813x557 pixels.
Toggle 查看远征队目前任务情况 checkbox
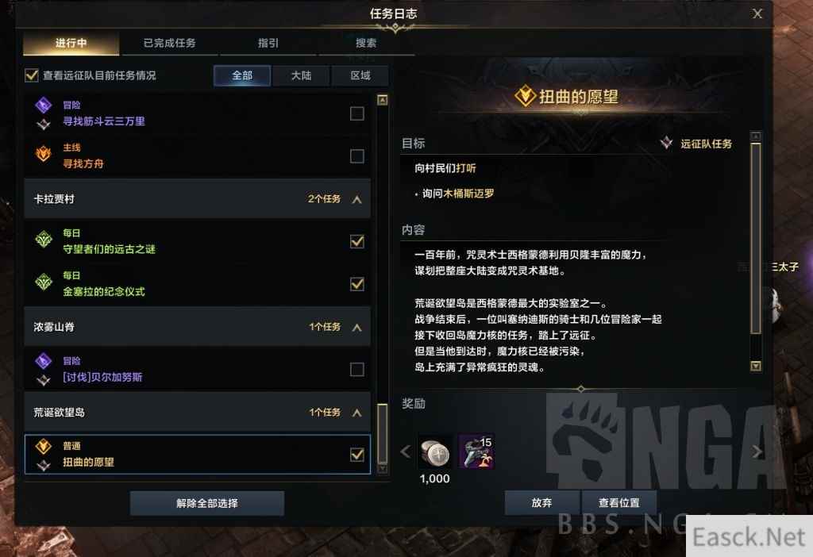[32, 75]
